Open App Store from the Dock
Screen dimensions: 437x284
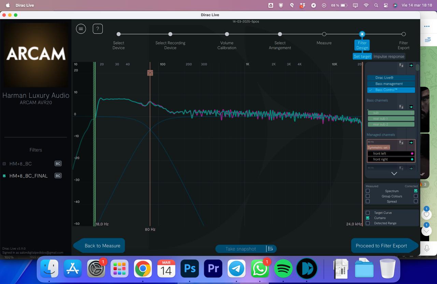73,269
